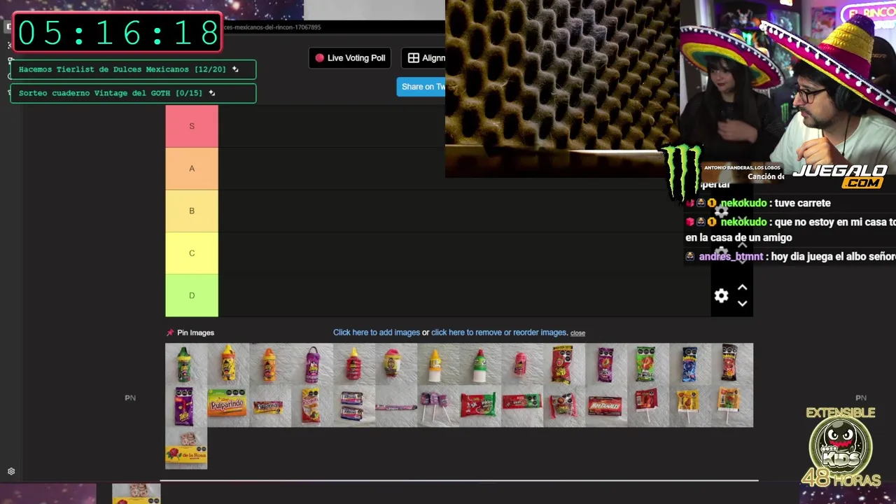Select the orange squeeze-bottle candy image
This screenshot has height=504, width=896.
point(270,364)
